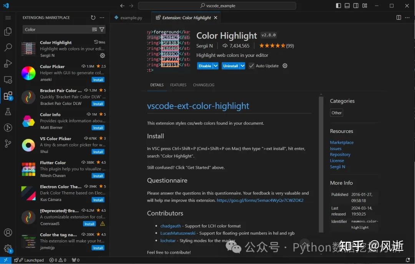Click the details page vertical scrollbar
Screen dimensions: 415x264
[321, 164]
